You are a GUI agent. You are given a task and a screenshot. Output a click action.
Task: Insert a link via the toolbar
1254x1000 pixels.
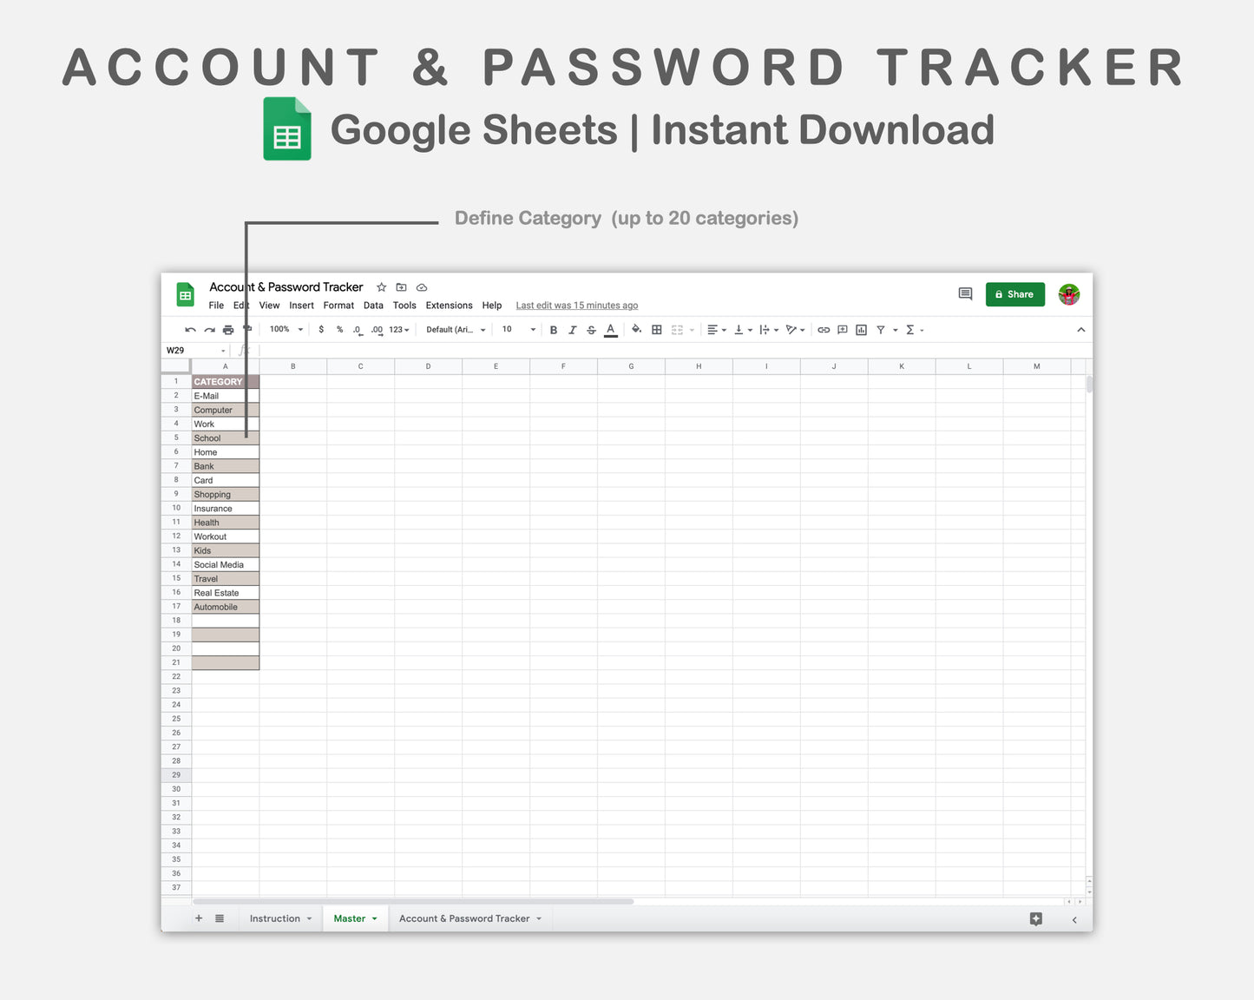(823, 330)
